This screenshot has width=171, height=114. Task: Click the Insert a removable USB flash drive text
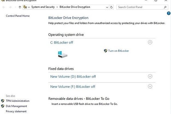click(85, 104)
